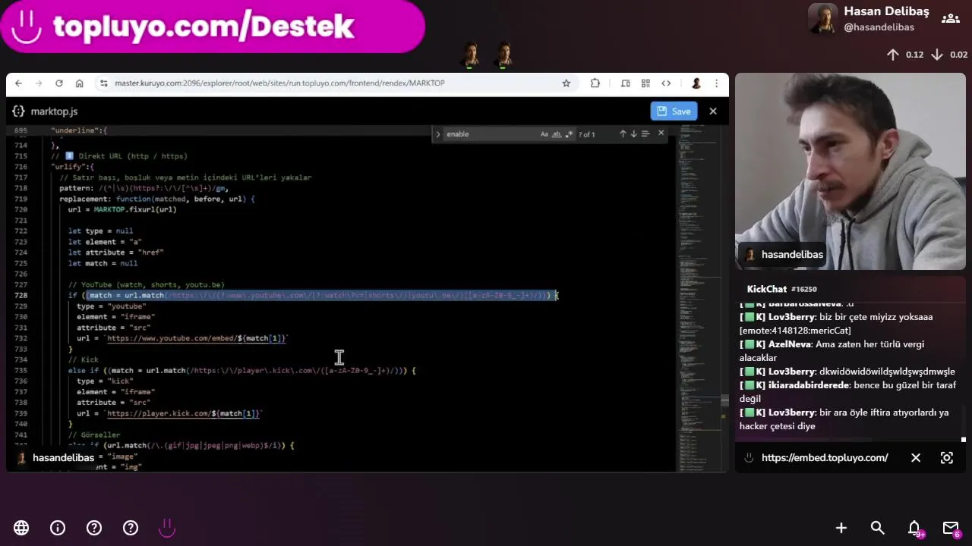Go back in the browser
The height and width of the screenshot is (546, 972).
click(18, 83)
